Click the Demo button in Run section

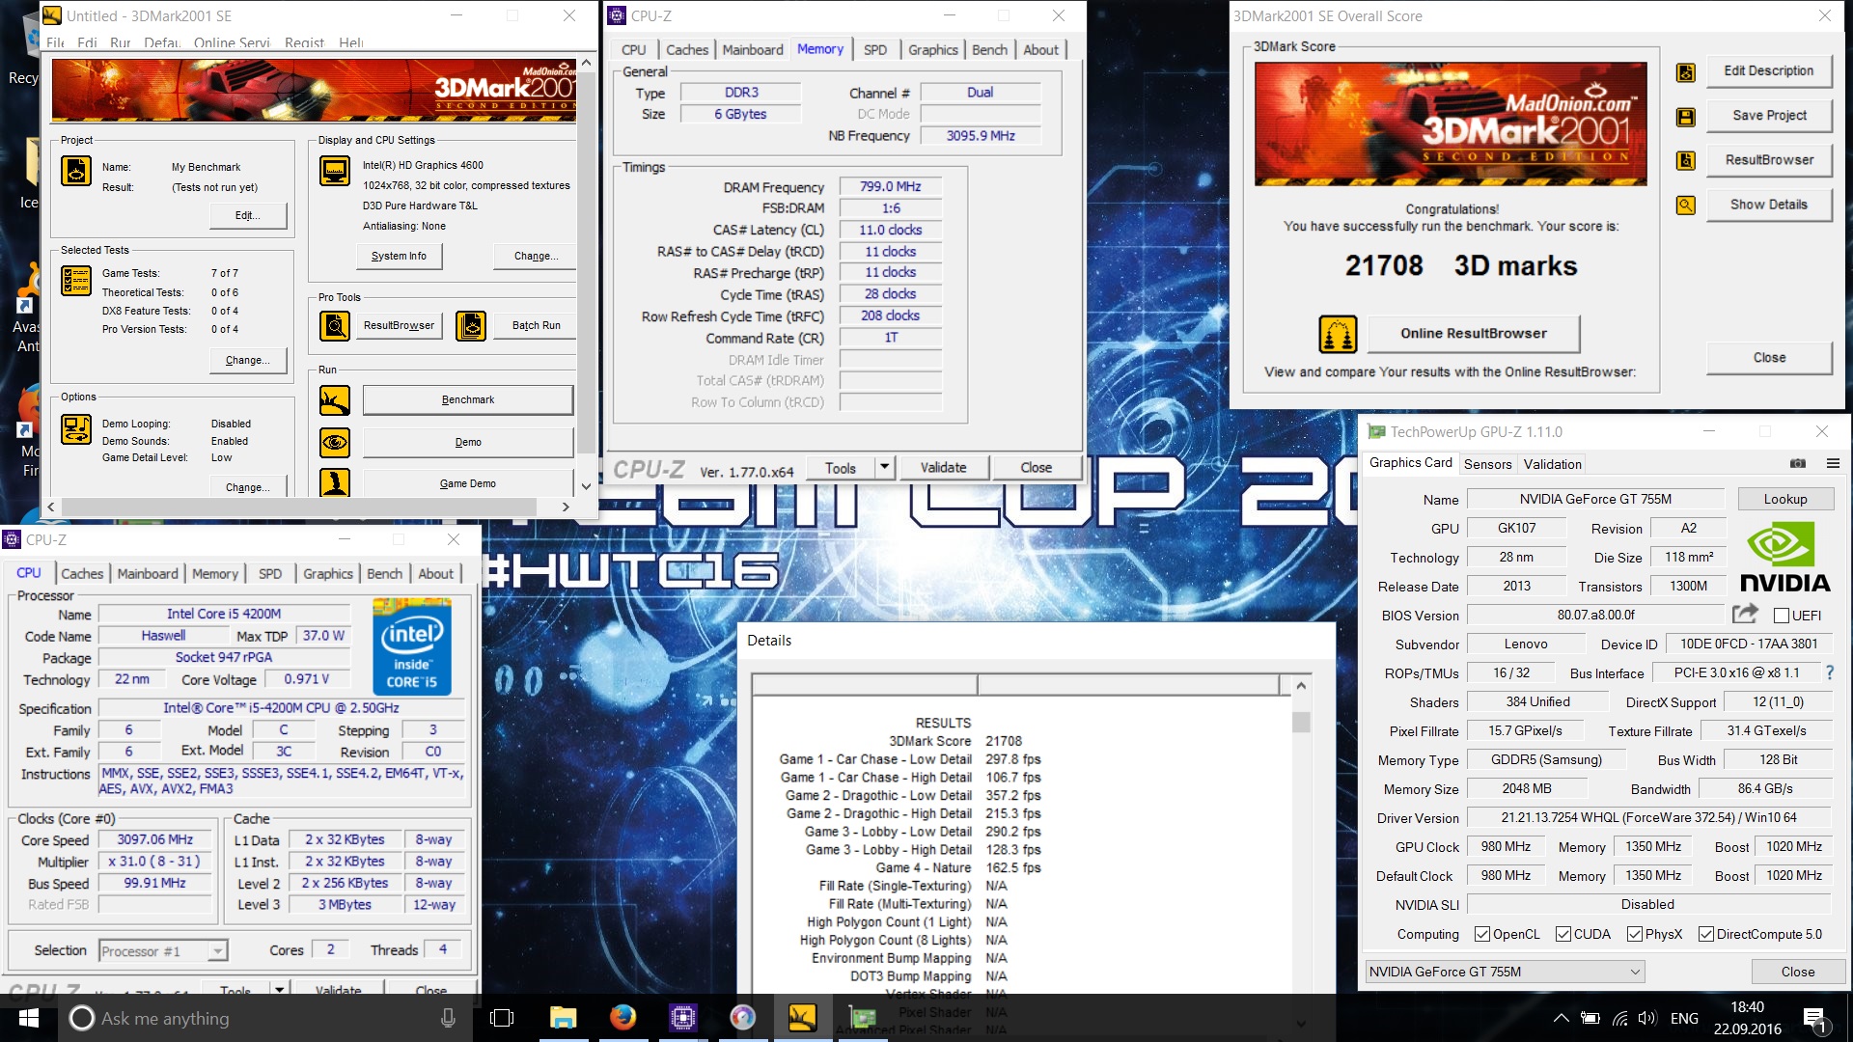click(x=468, y=443)
